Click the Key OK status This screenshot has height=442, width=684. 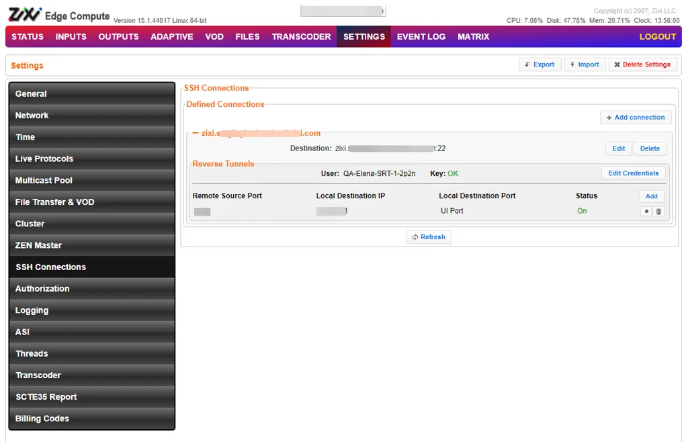453,173
